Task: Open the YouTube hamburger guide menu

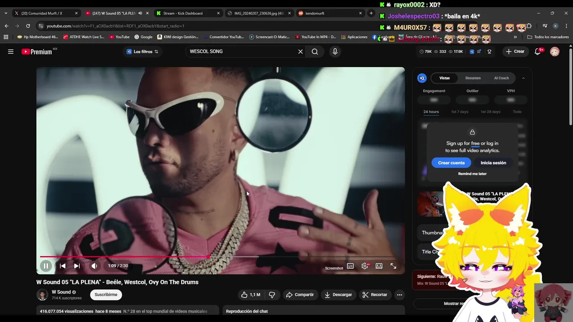Action: [x=11, y=51]
